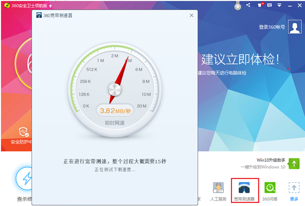Viewport: 305px width, 206px height.
Task: Click the 建议立即体检 headline
Action: (241, 59)
